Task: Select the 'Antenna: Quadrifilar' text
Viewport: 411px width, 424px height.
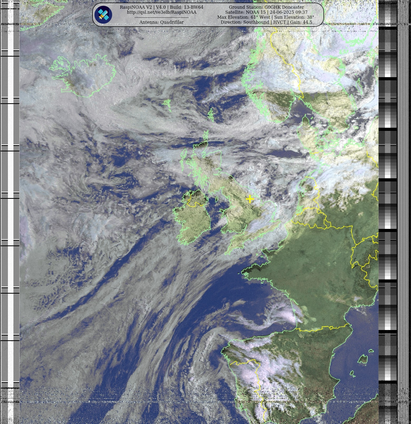Action: [162, 22]
